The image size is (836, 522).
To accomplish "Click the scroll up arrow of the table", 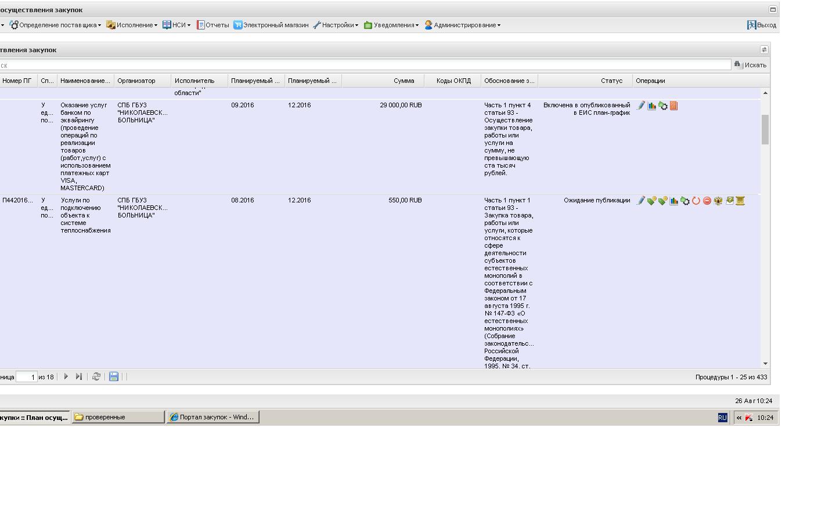I will 765,93.
